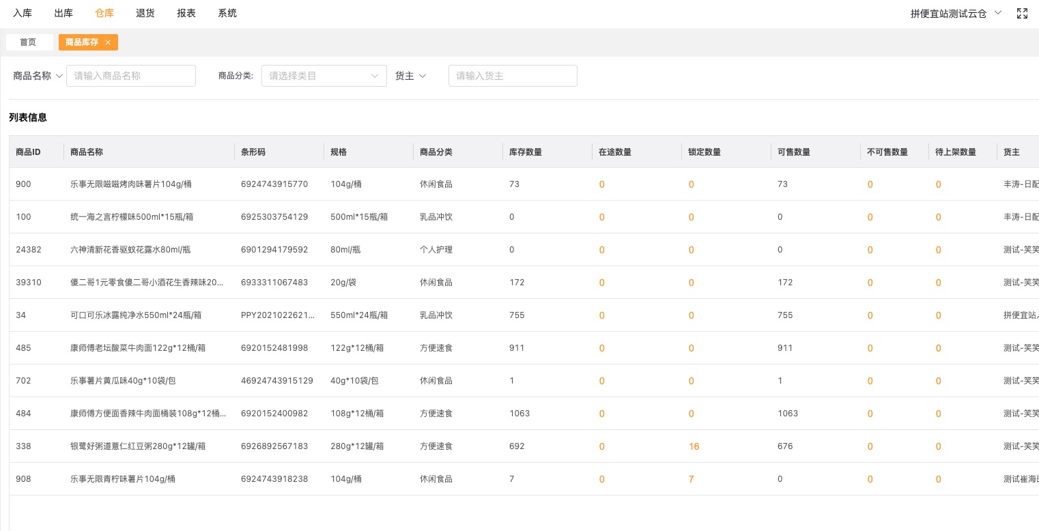
Task: Select product name 乐事薯片黄瓜味40g*10袋/包
Action: click(123, 381)
